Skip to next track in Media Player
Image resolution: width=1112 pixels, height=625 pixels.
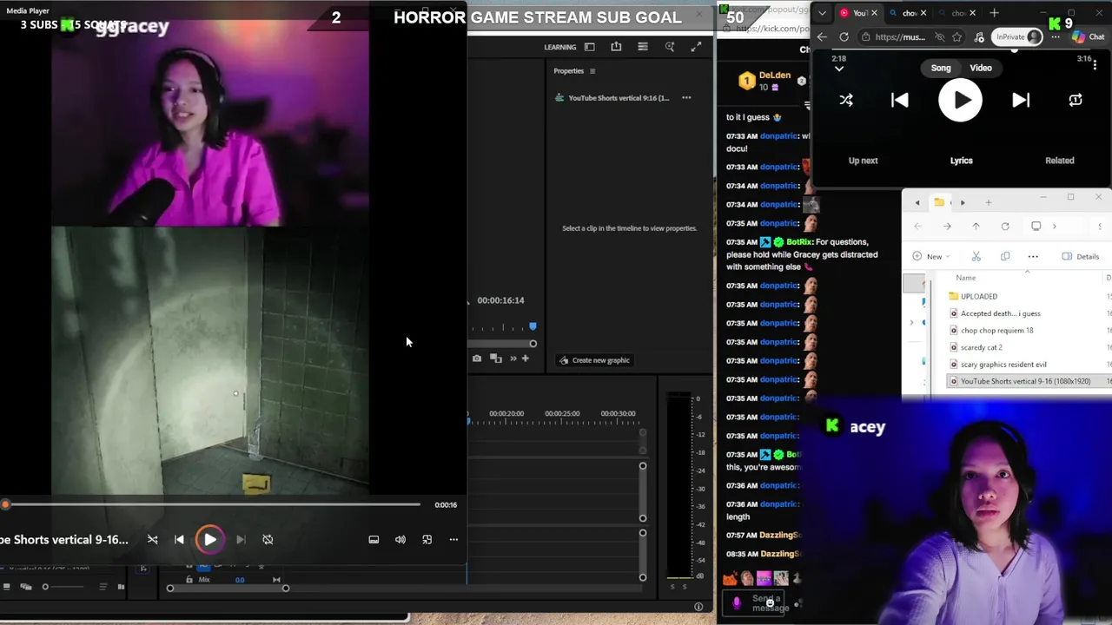point(241,539)
